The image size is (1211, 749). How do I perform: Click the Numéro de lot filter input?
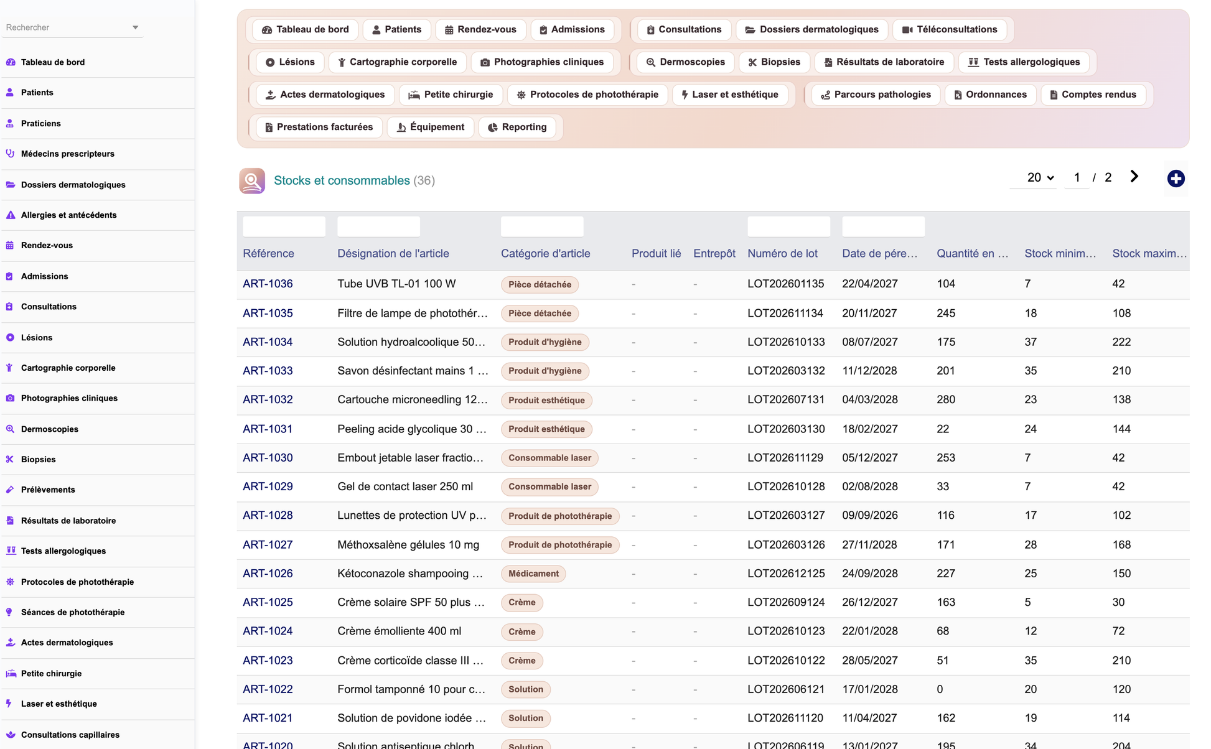tap(788, 226)
